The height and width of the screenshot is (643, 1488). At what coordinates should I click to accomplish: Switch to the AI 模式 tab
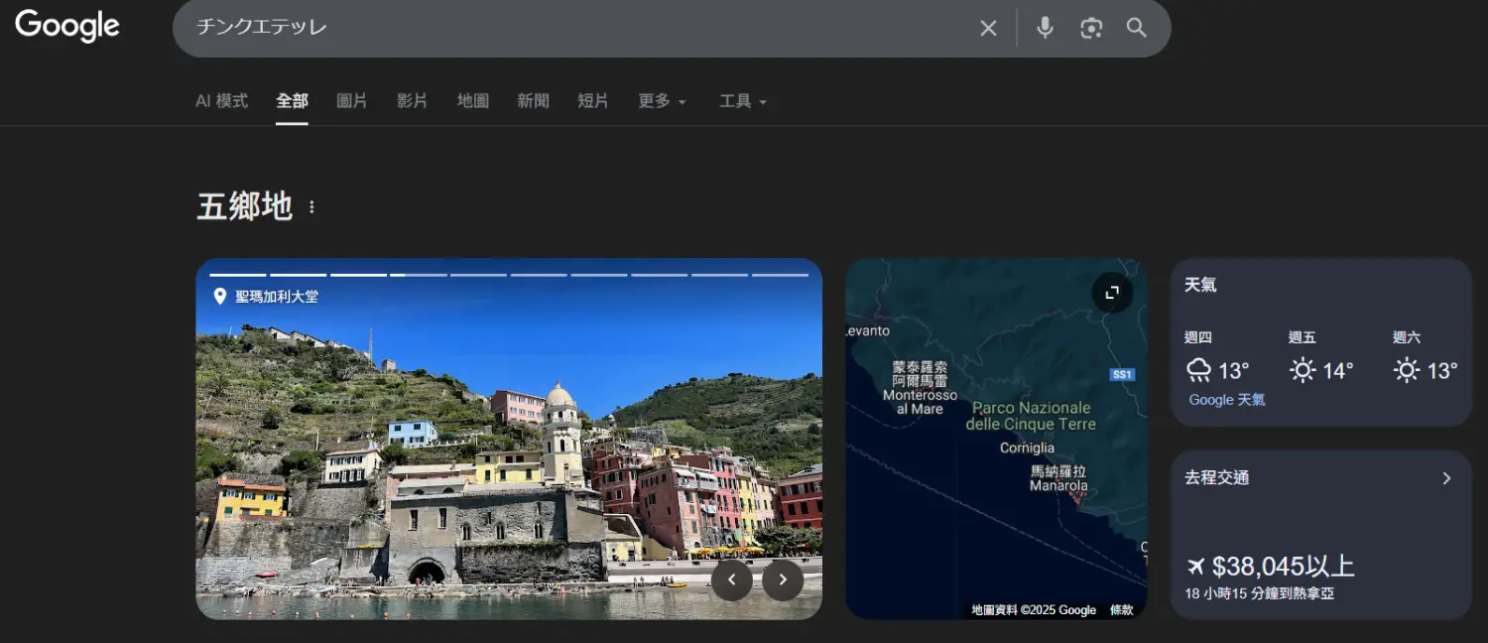(221, 101)
